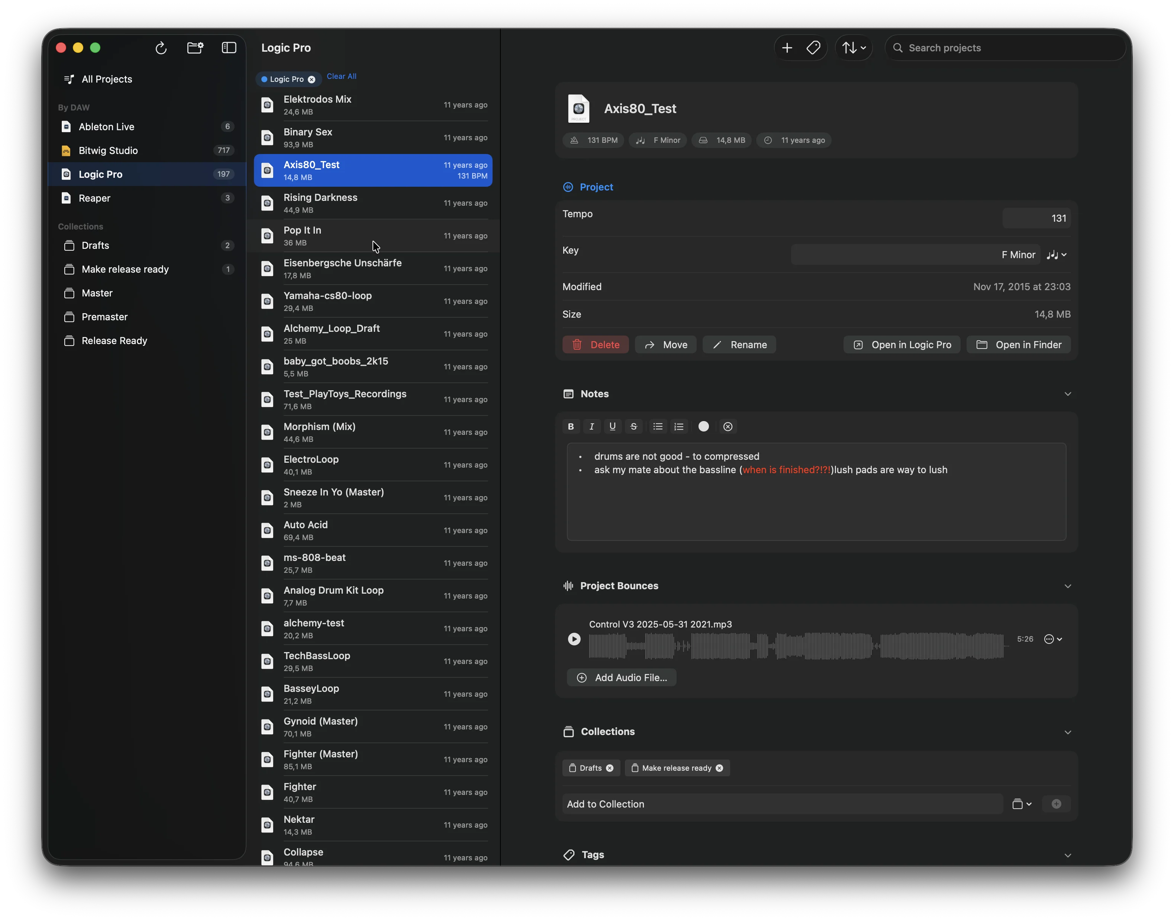Click the Tempo value field
This screenshot has width=1174, height=921.
pos(1036,218)
